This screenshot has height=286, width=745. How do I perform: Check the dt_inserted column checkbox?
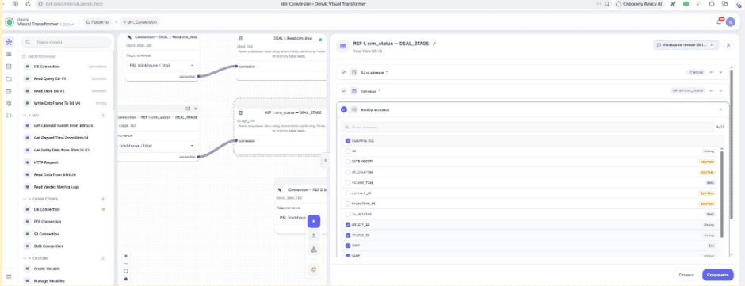pos(348,172)
